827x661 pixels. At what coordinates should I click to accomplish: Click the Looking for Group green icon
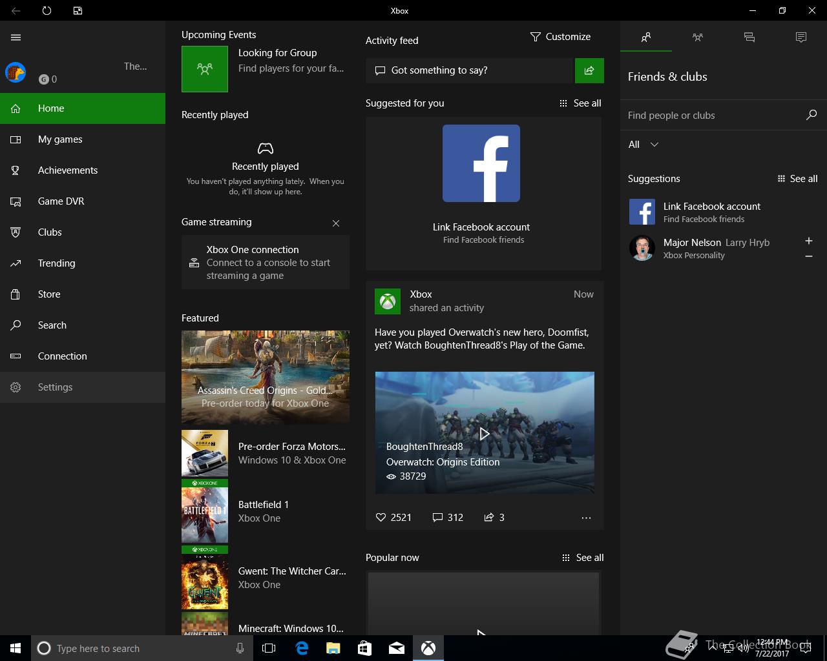(x=205, y=69)
